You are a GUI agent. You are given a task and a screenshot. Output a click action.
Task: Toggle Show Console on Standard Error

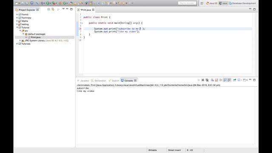coord(229,80)
